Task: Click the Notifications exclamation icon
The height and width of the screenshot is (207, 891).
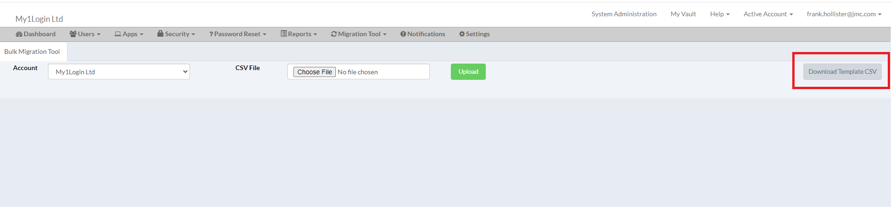Action: coord(403,34)
